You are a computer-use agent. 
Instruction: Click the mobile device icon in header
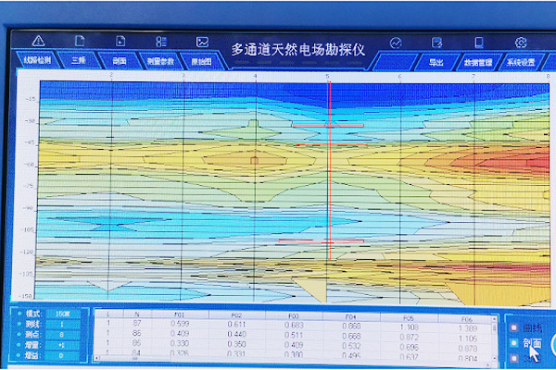[x=479, y=43]
